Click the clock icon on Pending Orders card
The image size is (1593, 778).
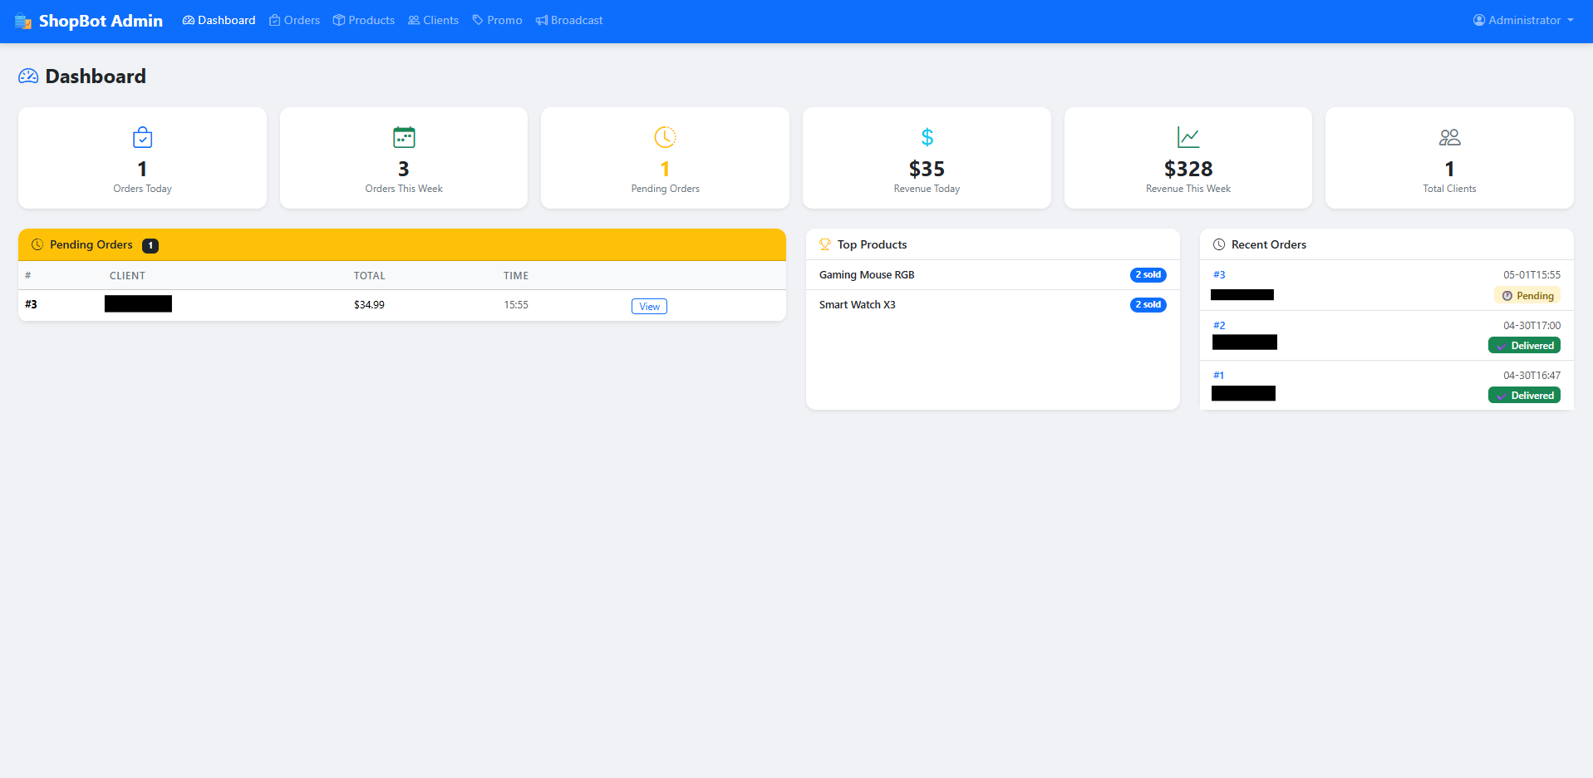(666, 137)
